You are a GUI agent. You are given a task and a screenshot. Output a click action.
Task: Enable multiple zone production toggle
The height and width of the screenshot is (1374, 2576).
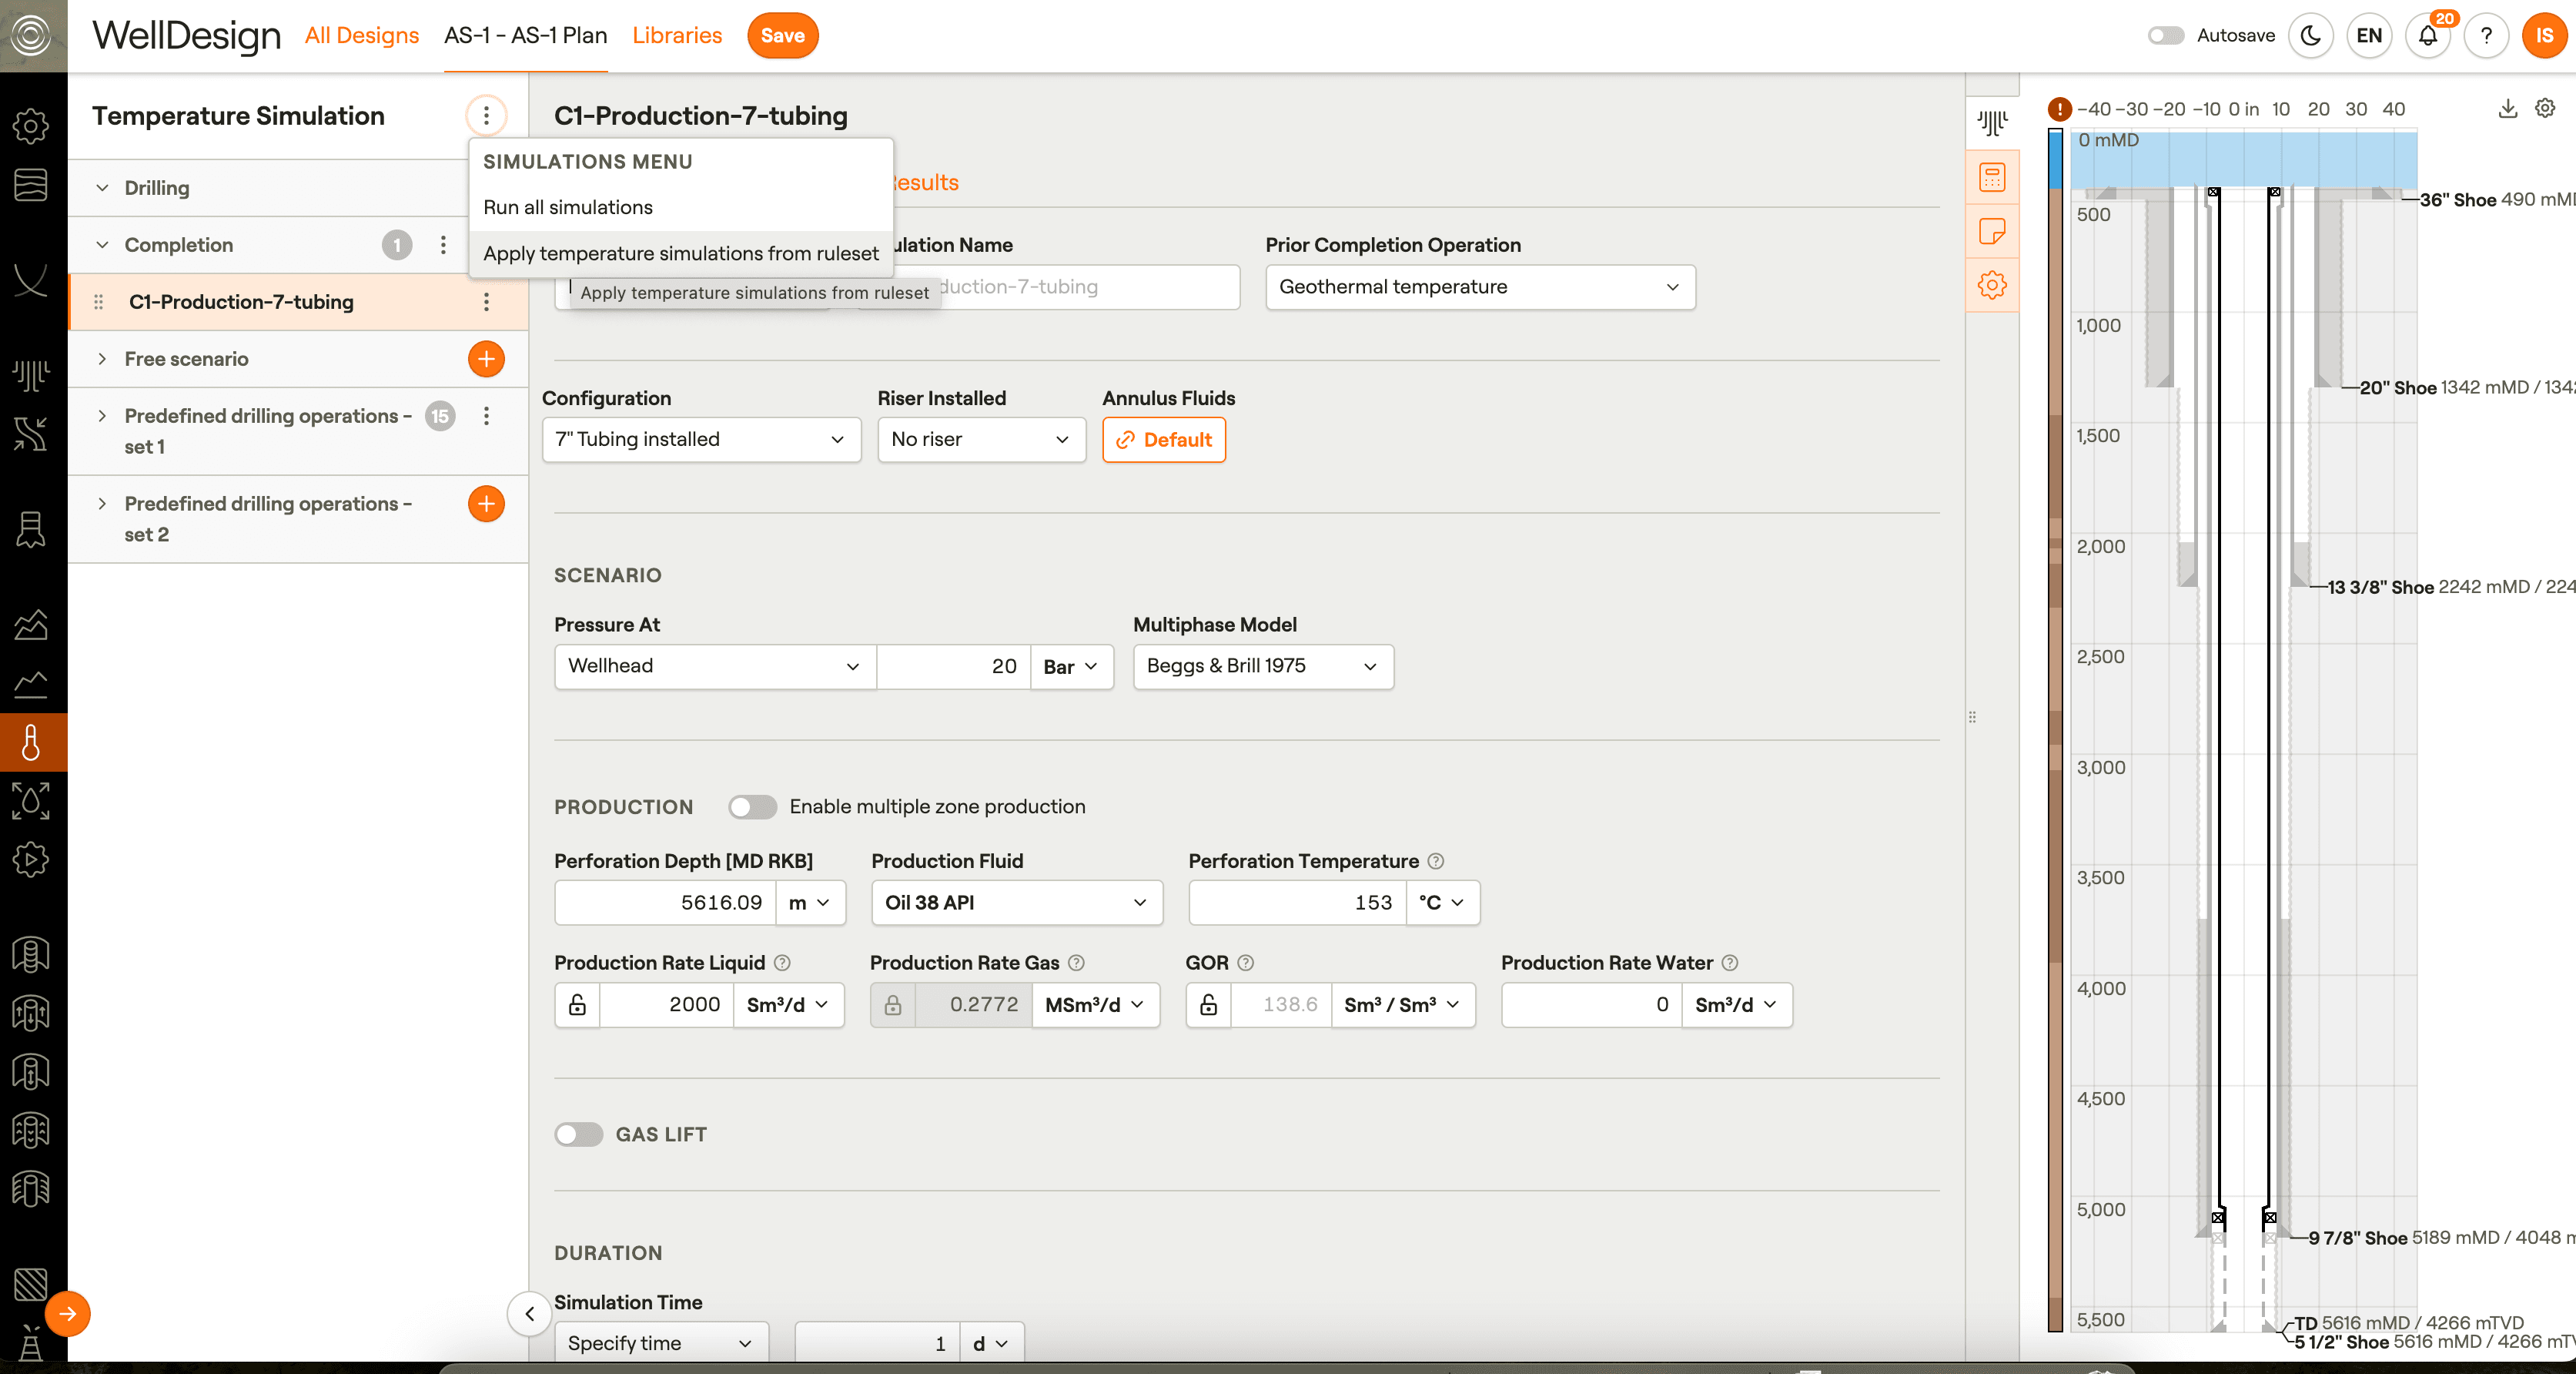point(752,806)
